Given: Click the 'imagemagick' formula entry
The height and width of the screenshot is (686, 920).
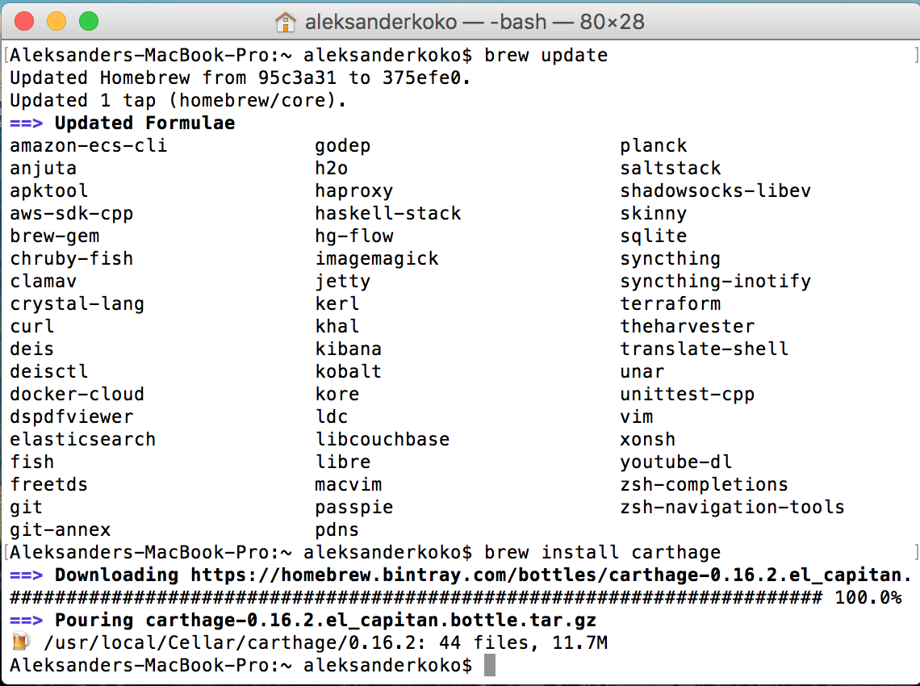Looking at the screenshot, I should (x=377, y=259).
